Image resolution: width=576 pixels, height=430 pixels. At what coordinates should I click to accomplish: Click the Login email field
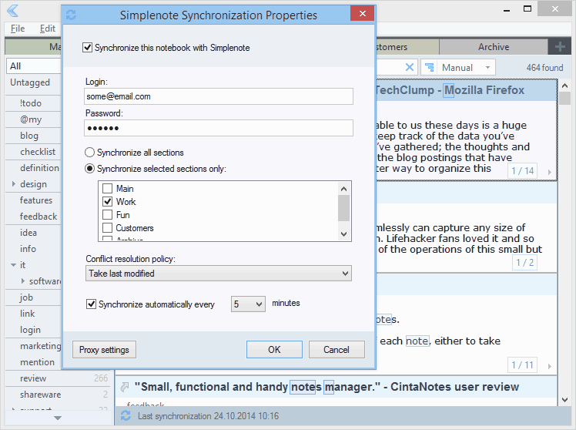point(219,96)
